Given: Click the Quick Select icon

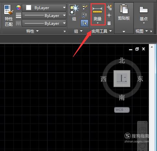Looking at the screenshot, I should pyautogui.click(x=109, y=8).
